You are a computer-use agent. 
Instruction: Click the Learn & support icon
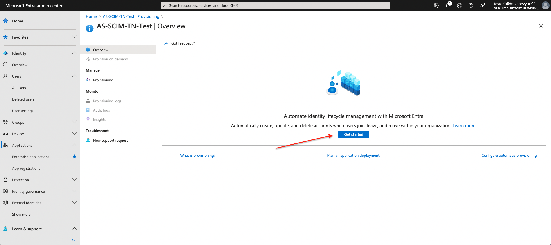click(x=5, y=229)
